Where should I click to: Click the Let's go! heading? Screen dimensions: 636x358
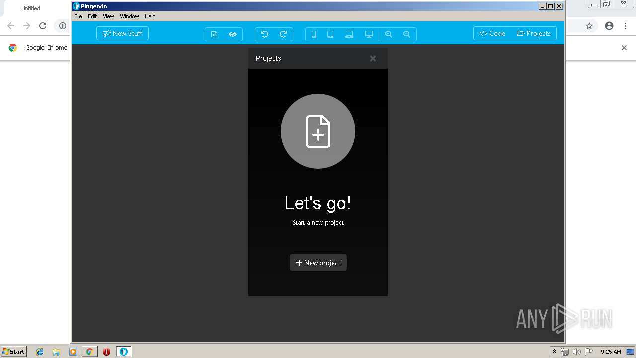point(318,203)
